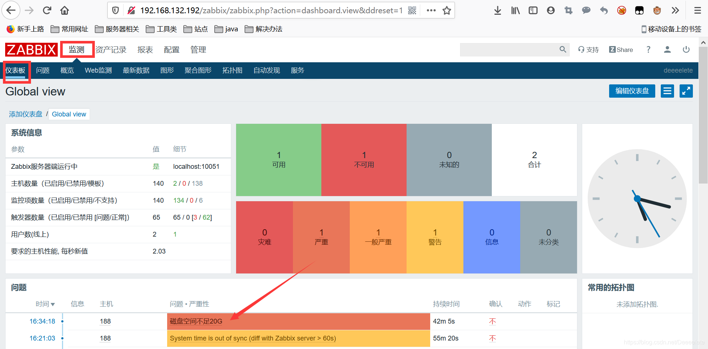Screen dimensions: 708x349
Task: Open the monkey face extension icon
Action: (x=657, y=10)
